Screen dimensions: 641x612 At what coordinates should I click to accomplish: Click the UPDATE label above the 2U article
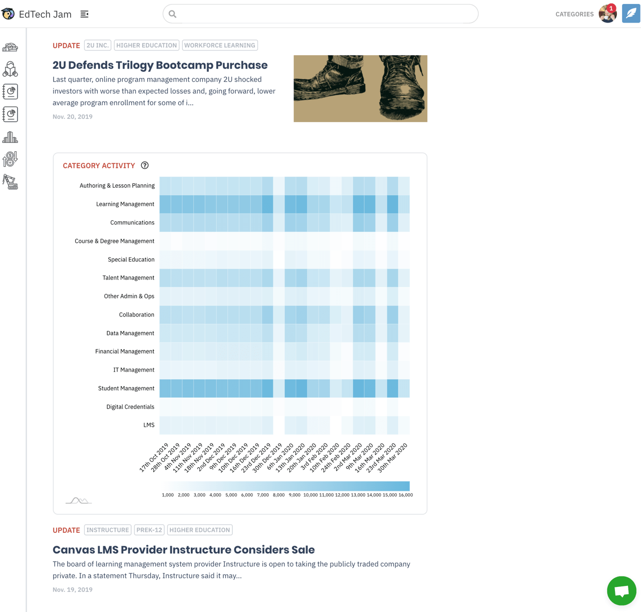pos(66,46)
